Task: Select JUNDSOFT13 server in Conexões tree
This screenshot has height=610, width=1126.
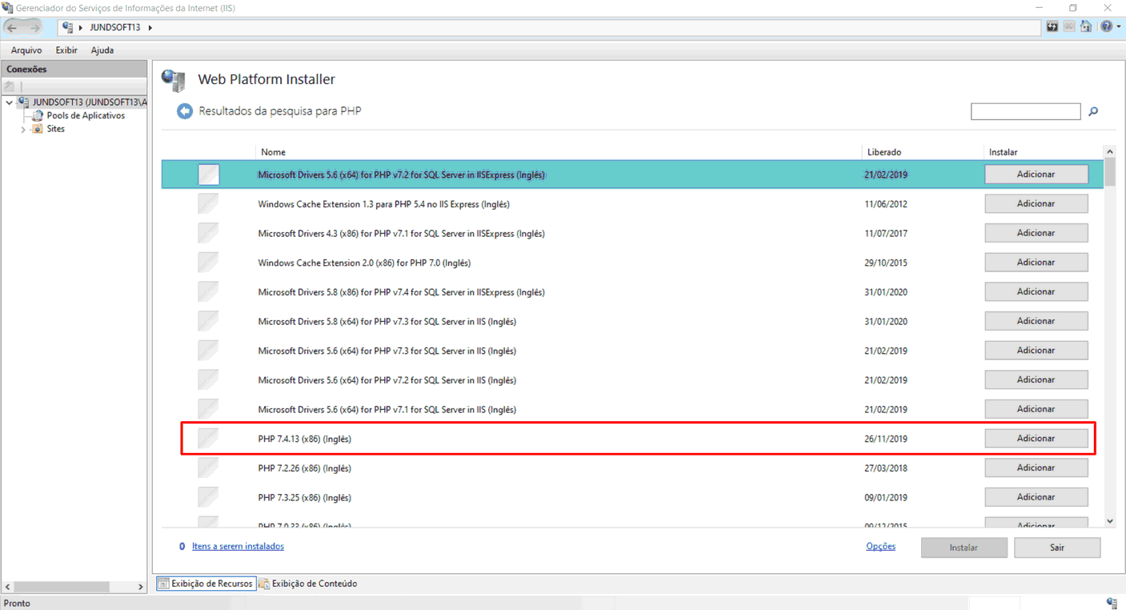Action: click(90, 102)
